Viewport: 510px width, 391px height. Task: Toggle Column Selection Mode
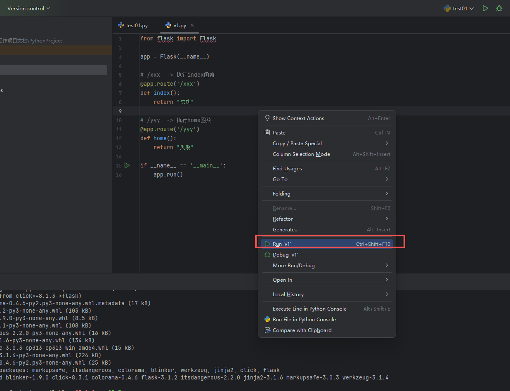[301, 154]
